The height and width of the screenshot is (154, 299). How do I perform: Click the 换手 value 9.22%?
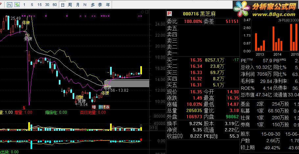click(x=195, y=124)
